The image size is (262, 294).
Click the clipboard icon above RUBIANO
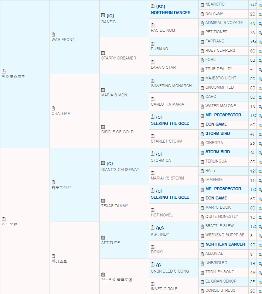click(153, 44)
